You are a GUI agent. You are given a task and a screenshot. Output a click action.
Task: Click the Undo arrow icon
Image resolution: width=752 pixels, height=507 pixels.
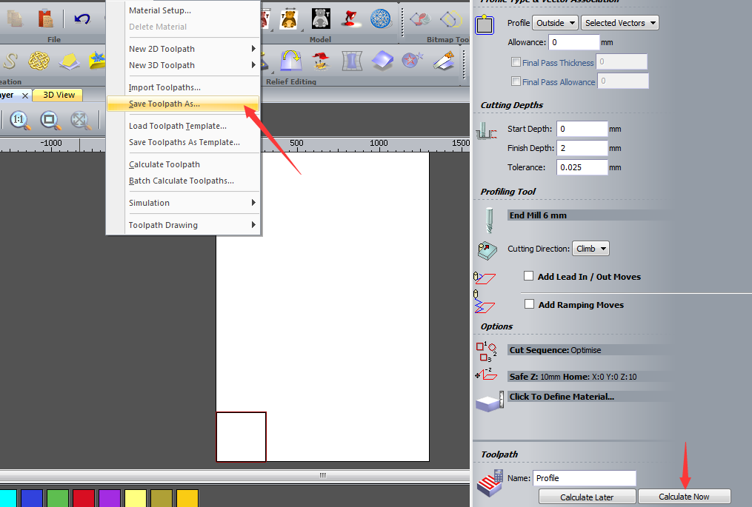click(82, 19)
